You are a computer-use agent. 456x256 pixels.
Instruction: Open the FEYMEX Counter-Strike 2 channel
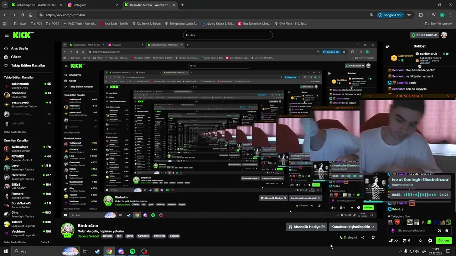(x=27, y=158)
